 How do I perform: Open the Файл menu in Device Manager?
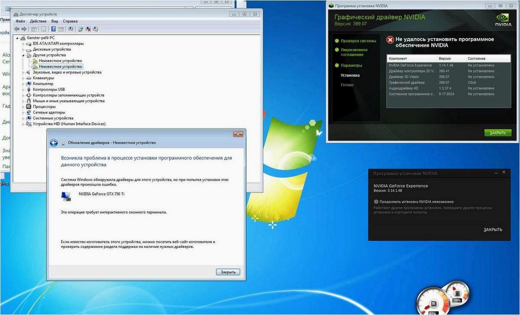coord(20,21)
